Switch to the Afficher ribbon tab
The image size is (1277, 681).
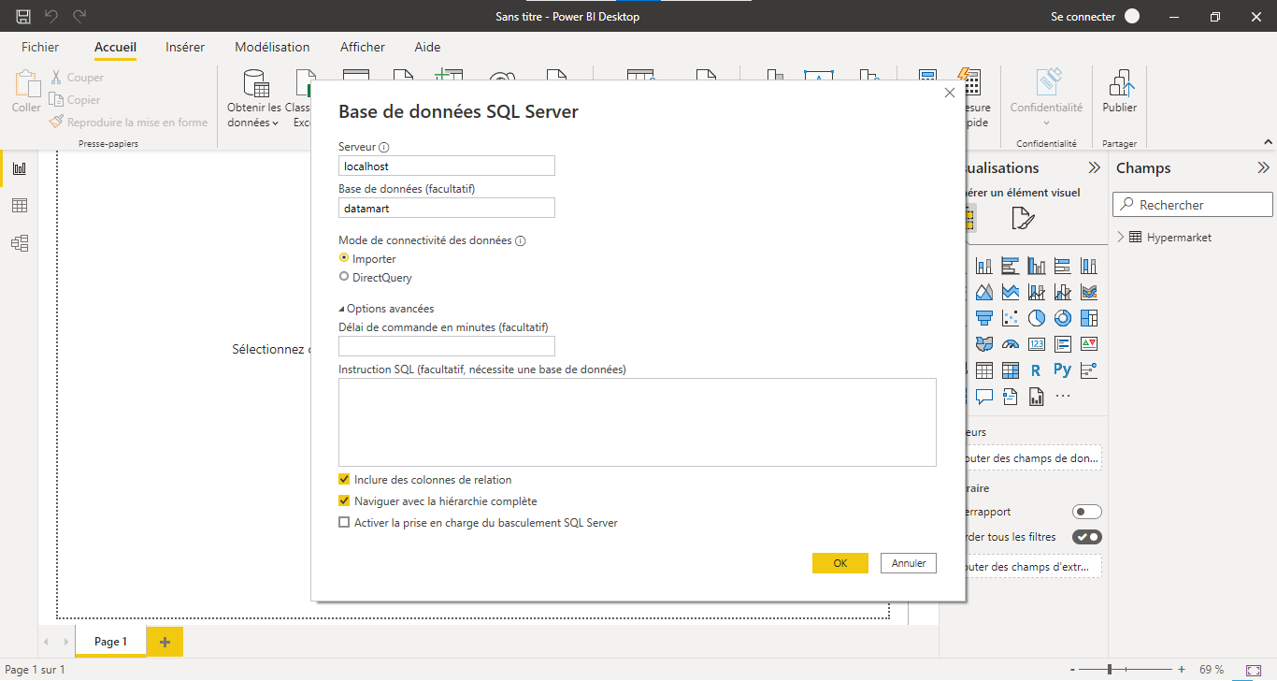(x=363, y=47)
